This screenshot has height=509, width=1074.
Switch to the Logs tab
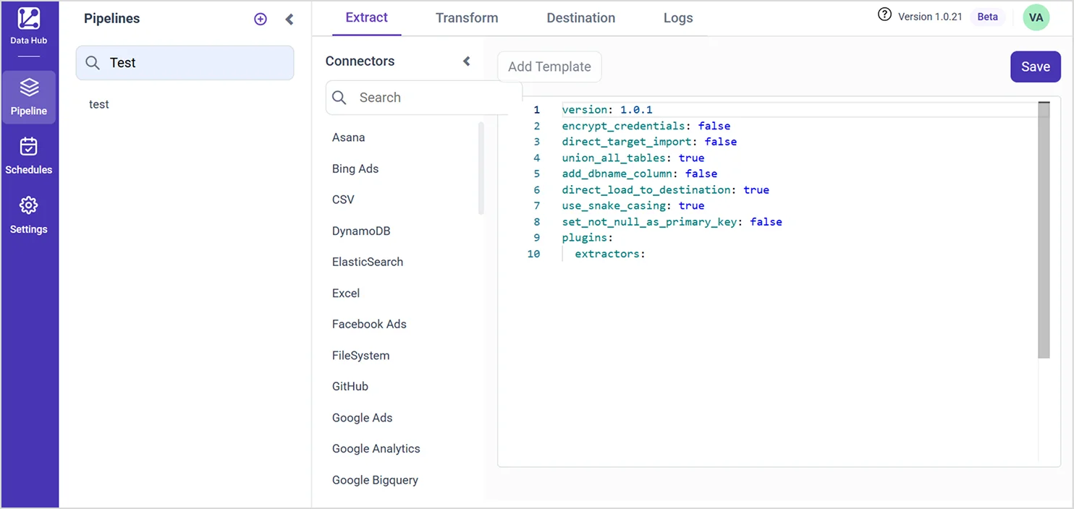tap(678, 18)
